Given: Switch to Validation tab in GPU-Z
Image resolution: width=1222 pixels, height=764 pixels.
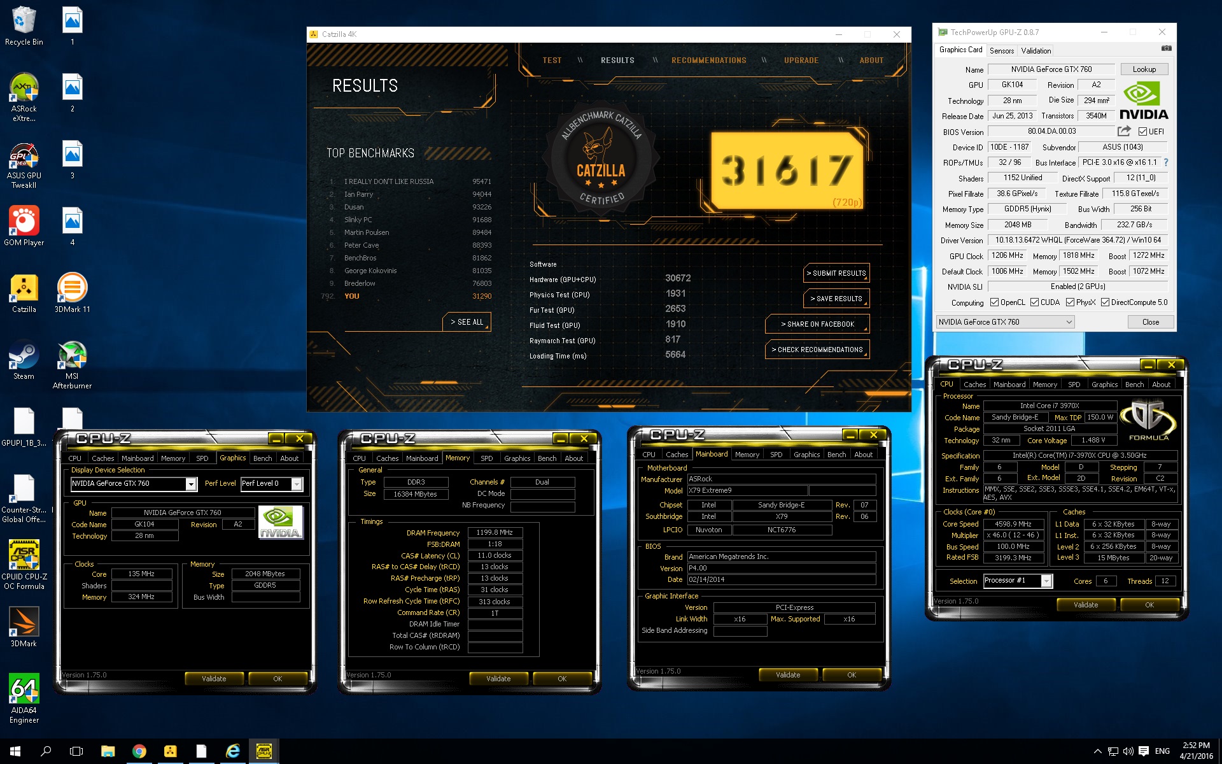Looking at the screenshot, I should (1036, 51).
